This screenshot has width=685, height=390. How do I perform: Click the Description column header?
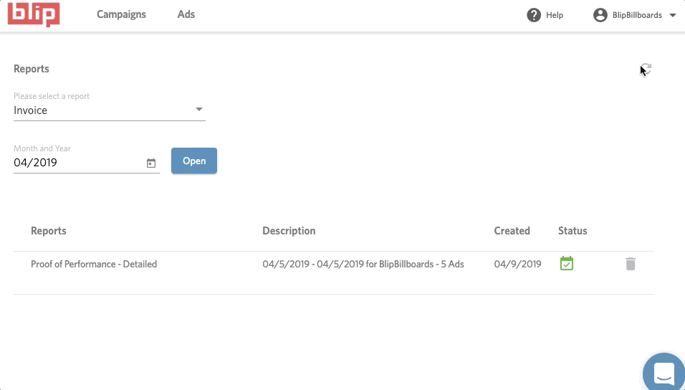click(x=289, y=231)
